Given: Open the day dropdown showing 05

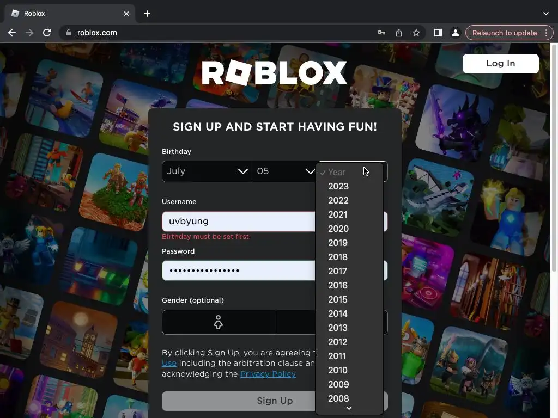Looking at the screenshot, I should pos(284,171).
